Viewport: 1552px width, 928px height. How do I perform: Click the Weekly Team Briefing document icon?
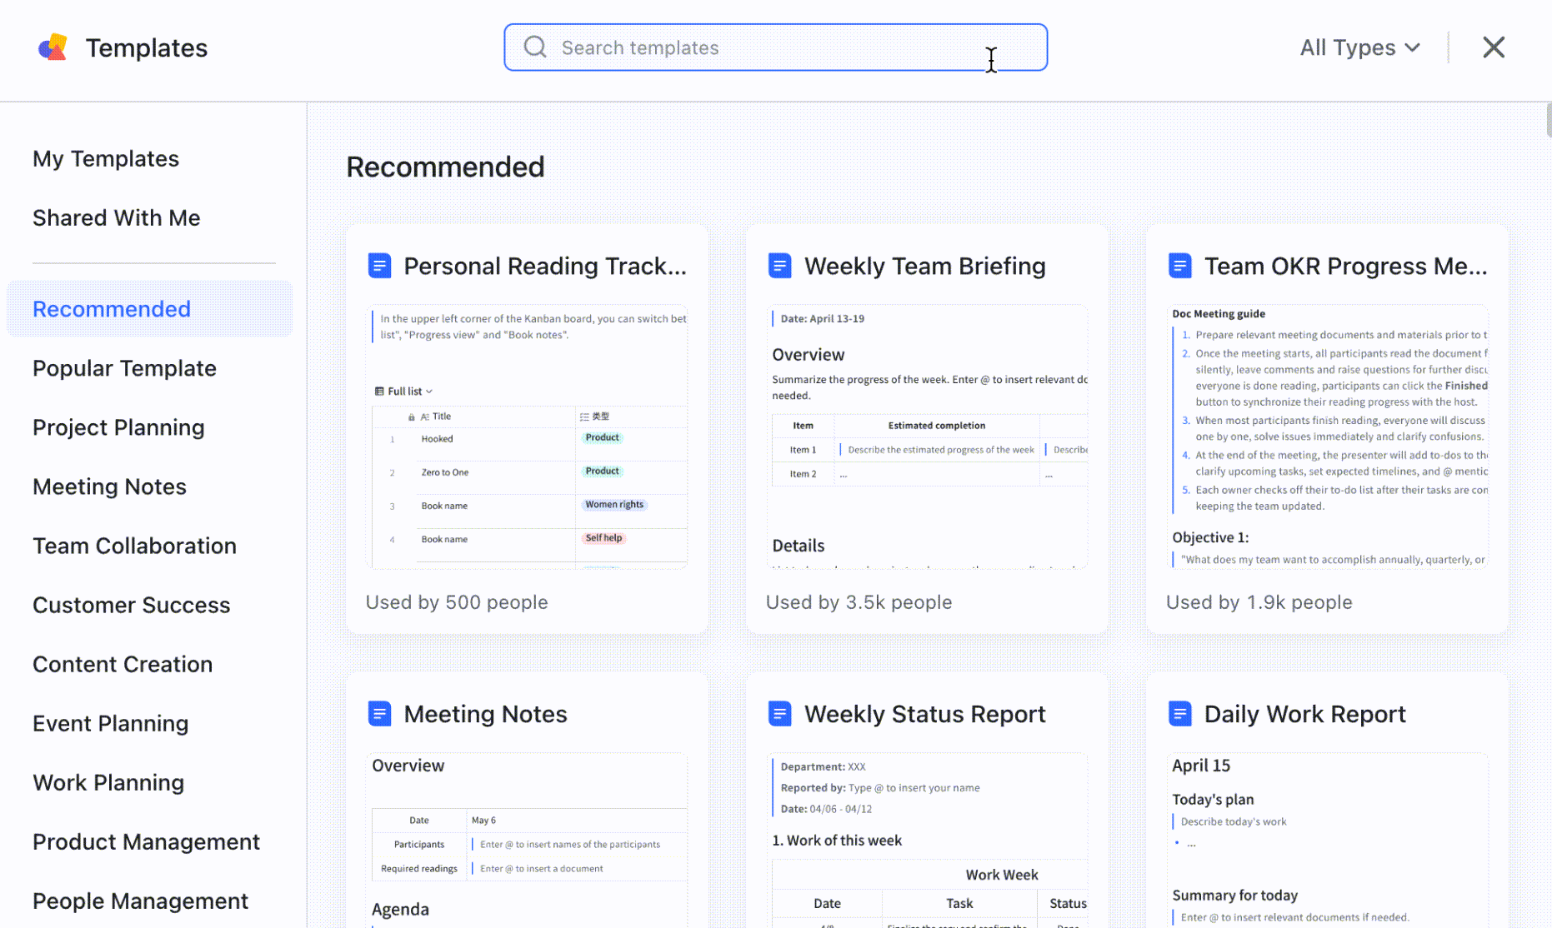pos(779,266)
